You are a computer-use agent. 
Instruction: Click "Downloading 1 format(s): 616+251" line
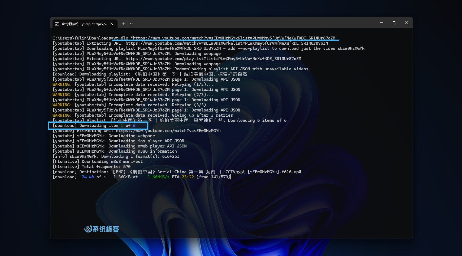click(116, 156)
